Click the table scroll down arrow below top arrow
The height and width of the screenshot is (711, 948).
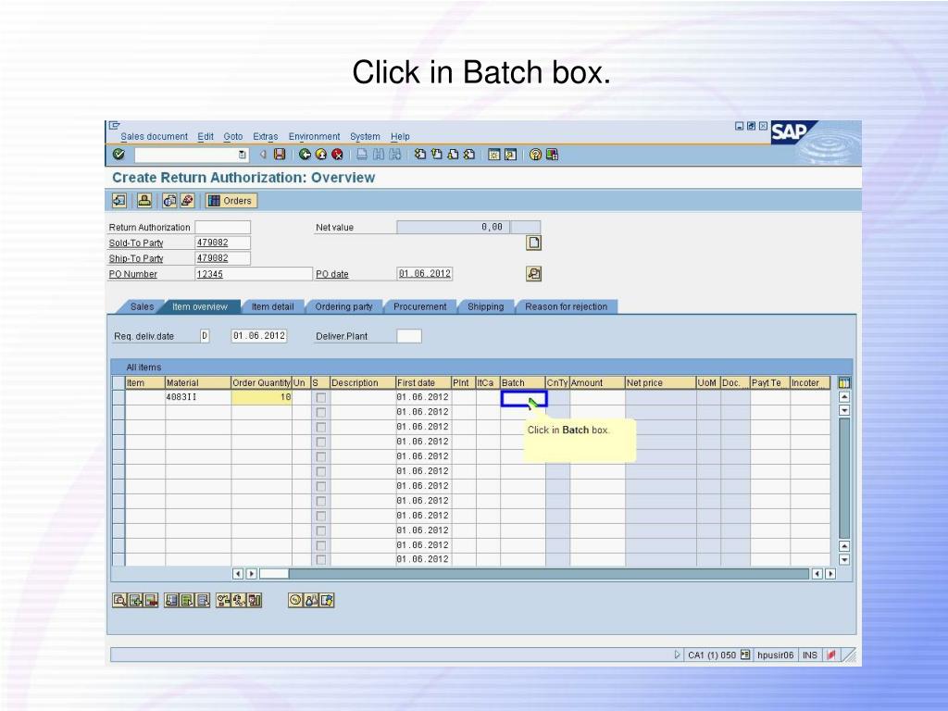coord(844,410)
